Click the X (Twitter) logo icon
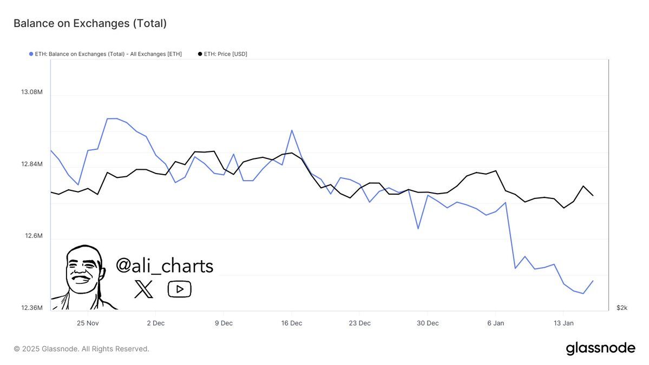The height and width of the screenshot is (365, 649). [143, 289]
